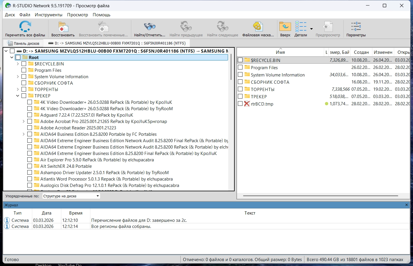Screen dimensions: 413x266
Task: Click the info icon of the 12:12:14 log entry
Action: tap(7, 226)
